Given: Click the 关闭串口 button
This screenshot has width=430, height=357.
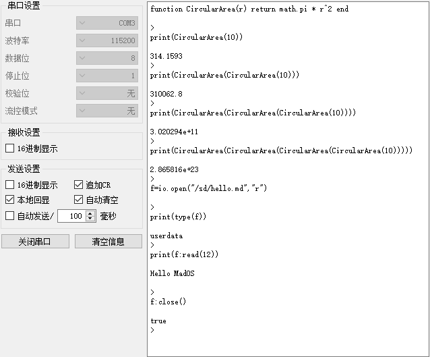Looking at the screenshot, I should coord(35,242).
